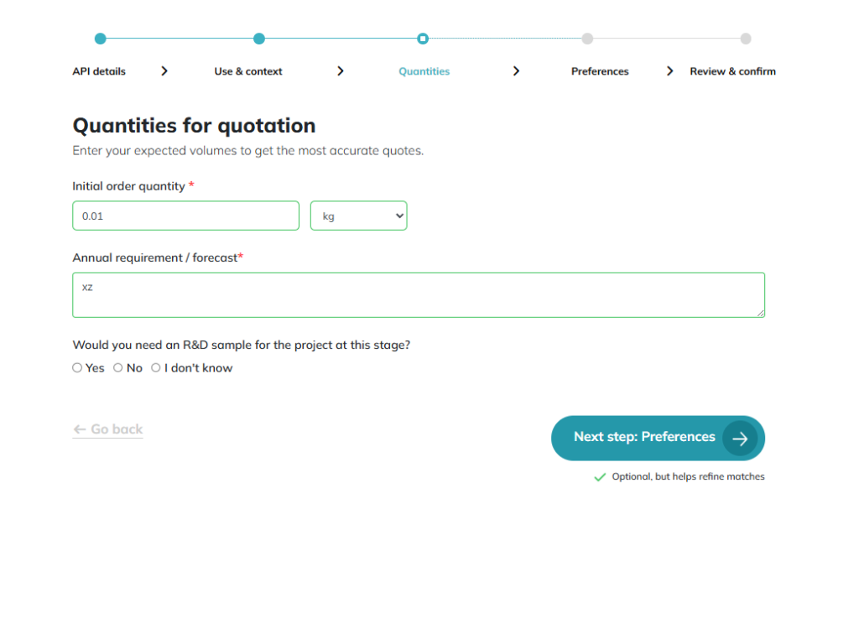Click the chevron before Review & confirm

coord(669,71)
